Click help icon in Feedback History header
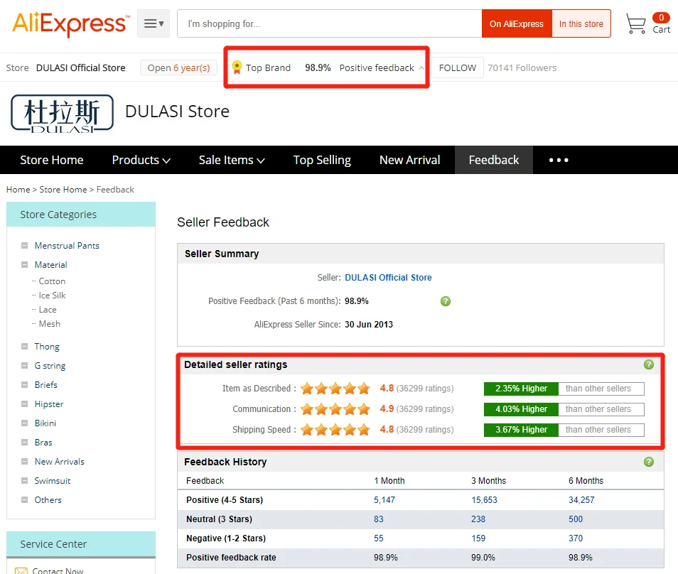Viewport: 678px width, 574px height. pos(649,462)
